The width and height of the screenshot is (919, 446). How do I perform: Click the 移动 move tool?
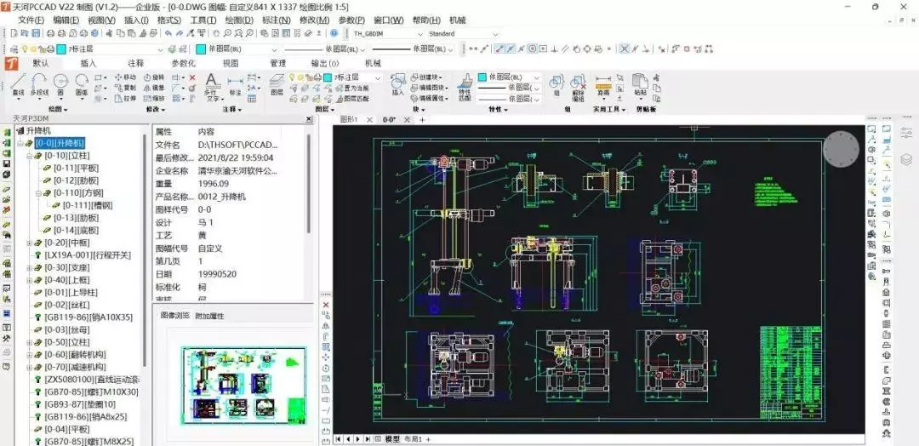125,77
